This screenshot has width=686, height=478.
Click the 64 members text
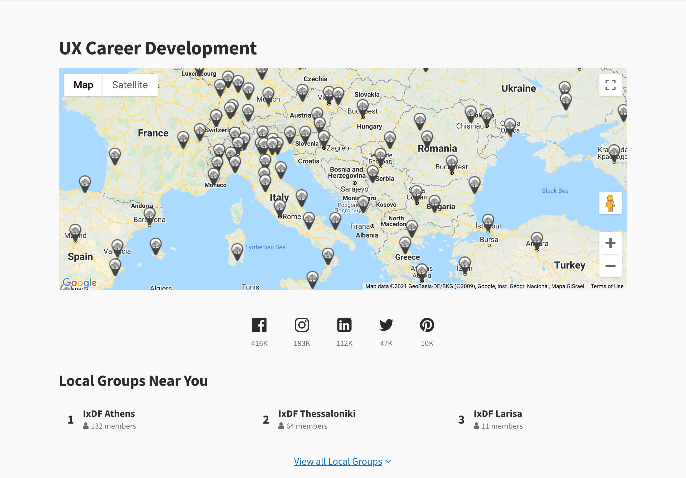pos(307,426)
